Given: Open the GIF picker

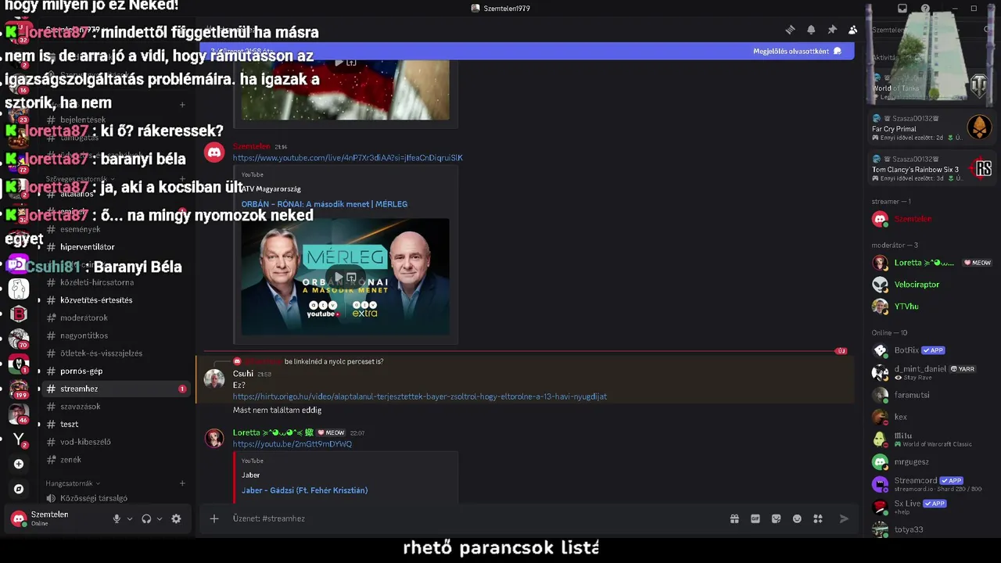Looking at the screenshot, I should click(x=755, y=518).
